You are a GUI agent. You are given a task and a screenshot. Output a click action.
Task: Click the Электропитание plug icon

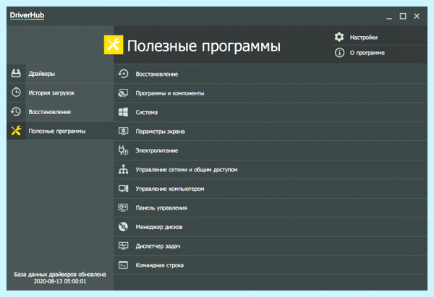[x=123, y=150]
